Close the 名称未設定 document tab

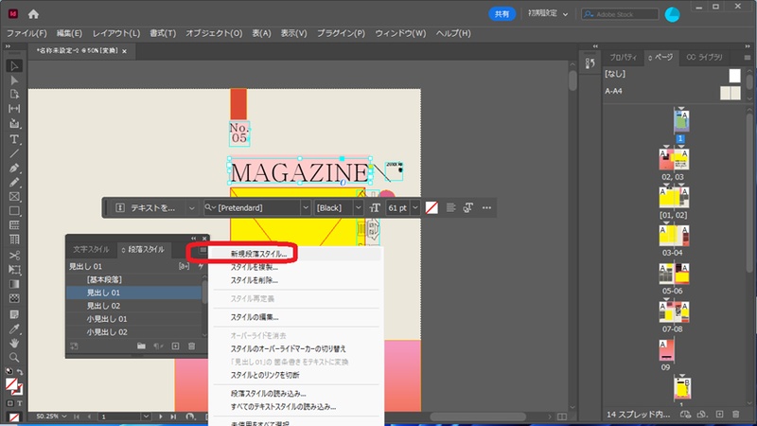pyautogui.click(x=125, y=51)
